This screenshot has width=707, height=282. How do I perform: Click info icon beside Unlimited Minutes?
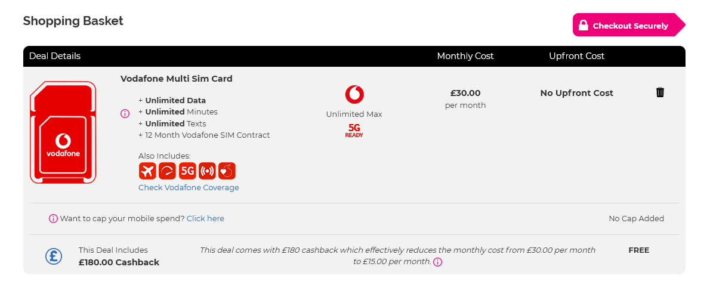[125, 113]
